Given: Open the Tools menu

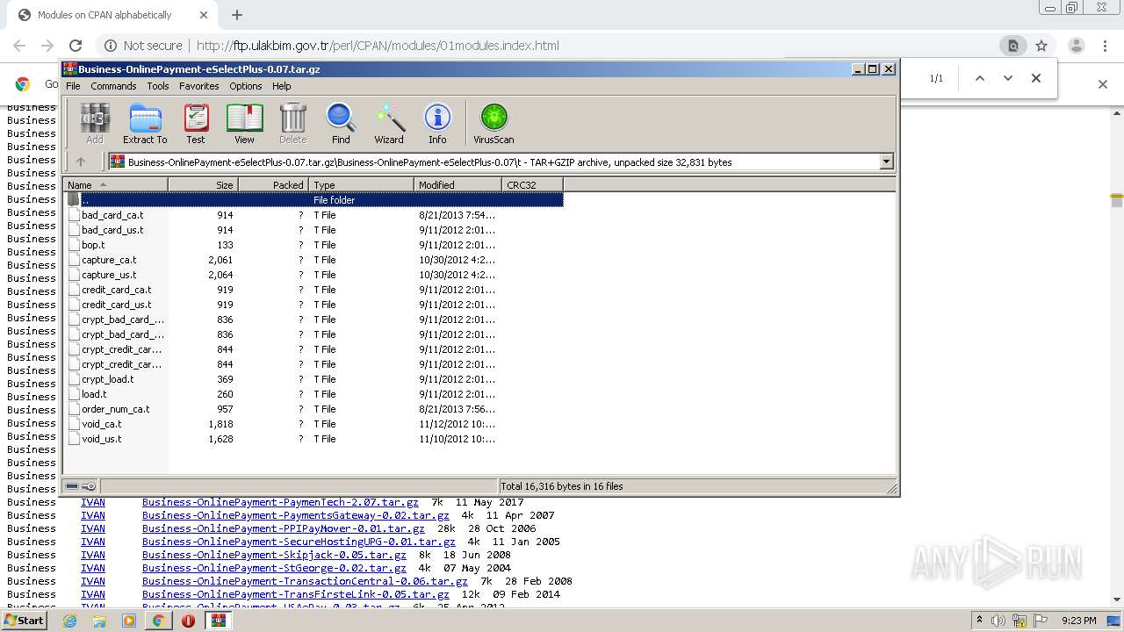Looking at the screenshot, I should coord(158,86).
